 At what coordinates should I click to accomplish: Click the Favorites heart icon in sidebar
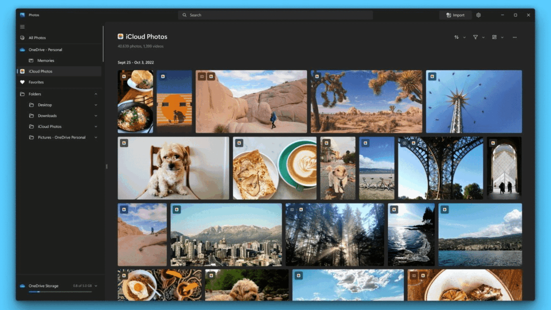(x=22, y=82)
